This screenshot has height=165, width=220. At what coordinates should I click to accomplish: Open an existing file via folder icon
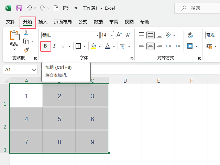click(x=66, y=8)
